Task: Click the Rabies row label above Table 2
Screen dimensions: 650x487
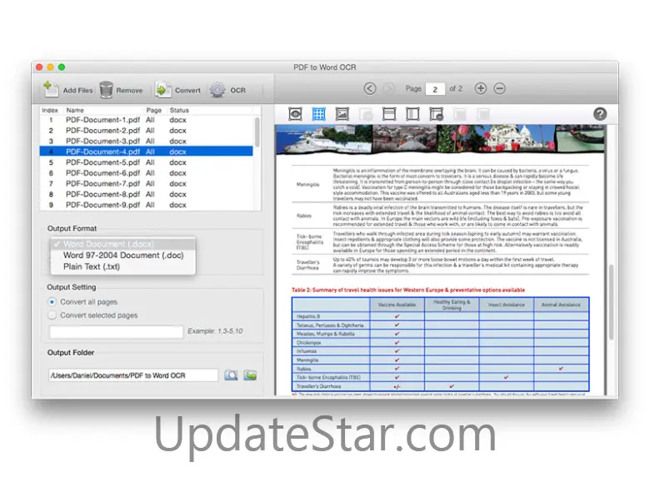Action: [x=304, y=216]
